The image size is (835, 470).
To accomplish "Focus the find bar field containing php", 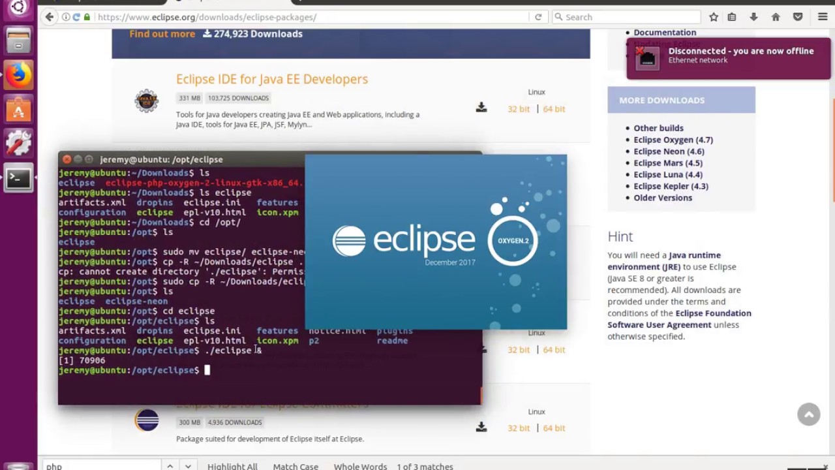I will pyautogui.click(x=102, y=466).
